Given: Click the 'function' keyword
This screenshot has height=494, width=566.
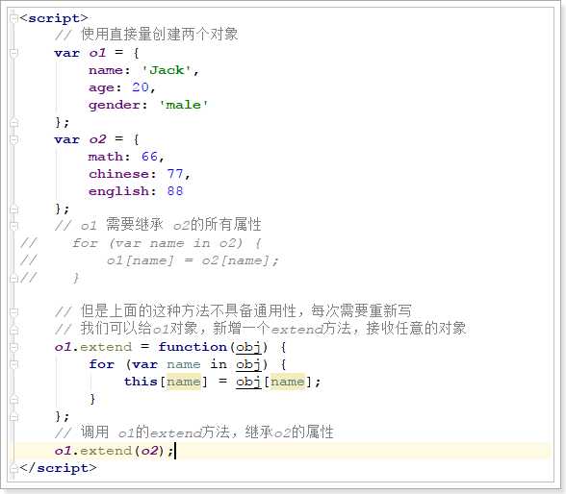Looking at the screenshot, I should pyautogui.click(x=193, y=347).
